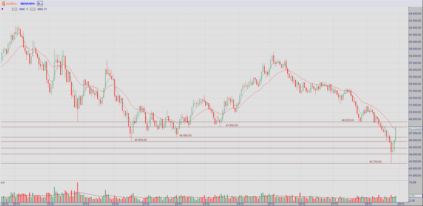Select the 46.480,00 horizontal level label
This screenshot has width=423, height=206.
pos(185,135)
